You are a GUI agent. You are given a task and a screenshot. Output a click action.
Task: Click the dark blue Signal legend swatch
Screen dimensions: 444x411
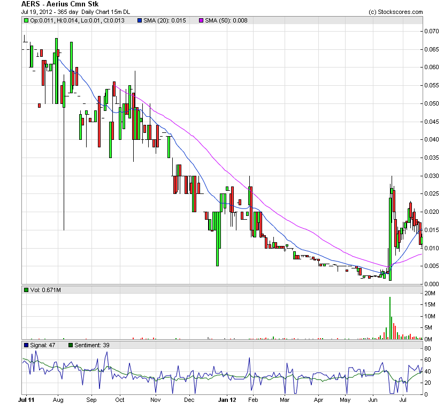(x=26, y=345)
